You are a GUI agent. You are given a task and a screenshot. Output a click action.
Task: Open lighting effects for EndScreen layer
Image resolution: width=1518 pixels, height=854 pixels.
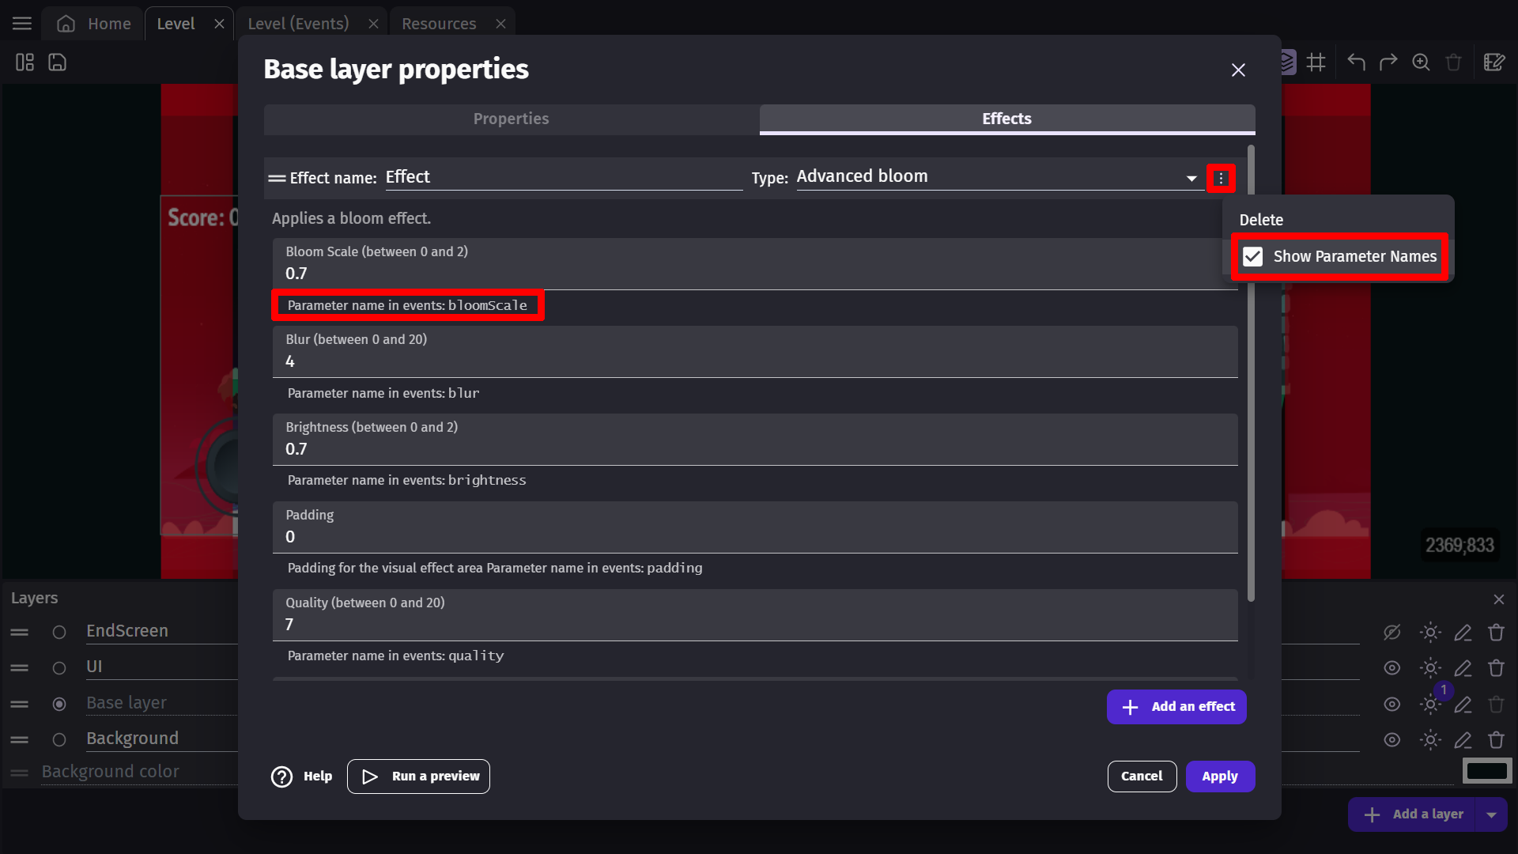(1430, 633)
